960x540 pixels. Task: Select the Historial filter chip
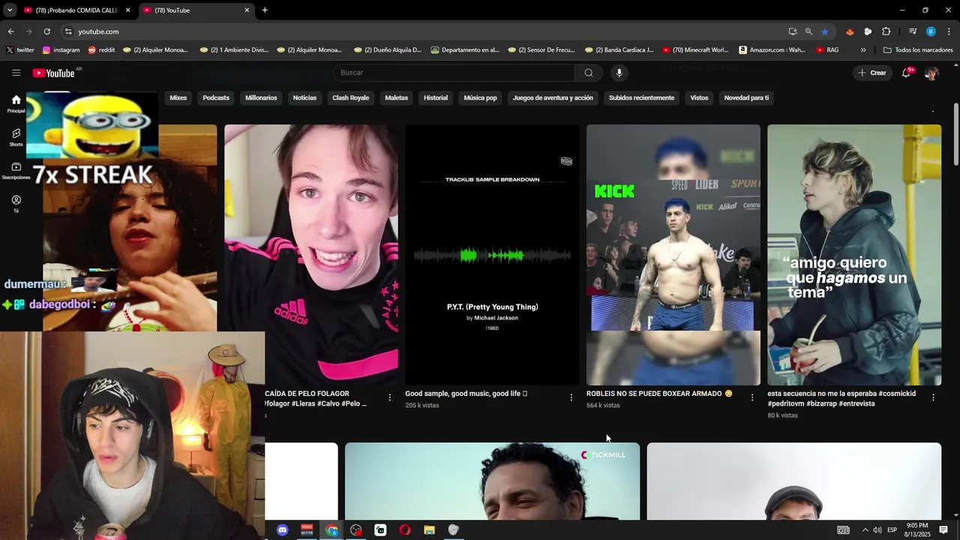click(436, 97)
